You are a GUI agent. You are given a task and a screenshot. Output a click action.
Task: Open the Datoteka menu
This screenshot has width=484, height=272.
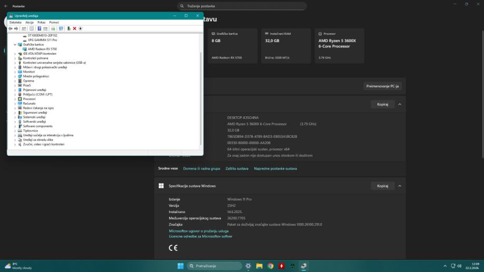tap(15, 23)
